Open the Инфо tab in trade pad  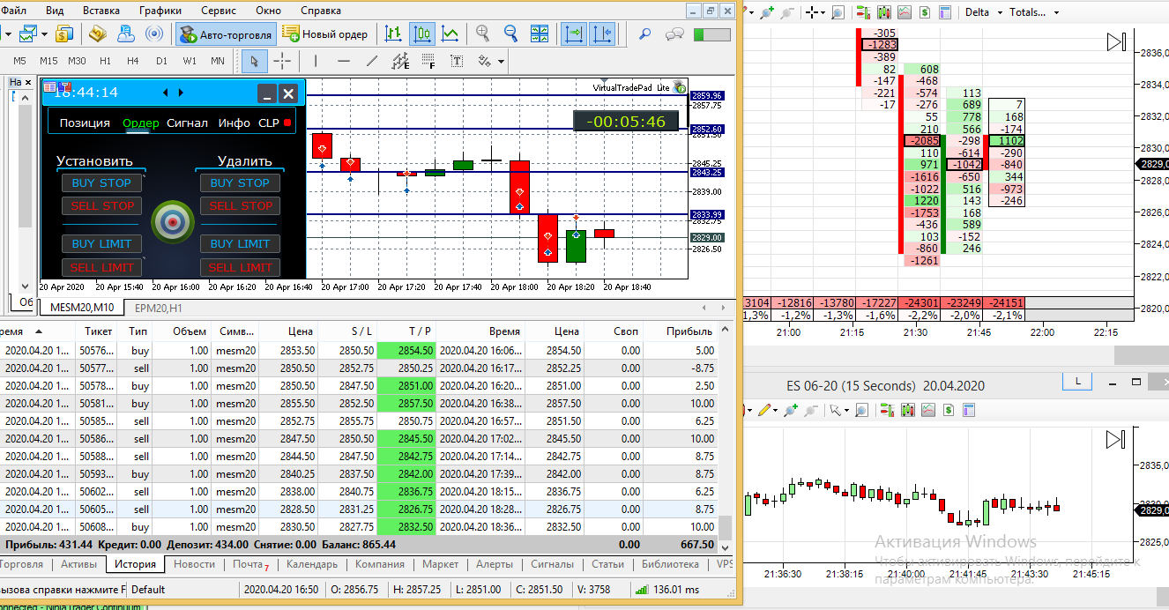235,123
